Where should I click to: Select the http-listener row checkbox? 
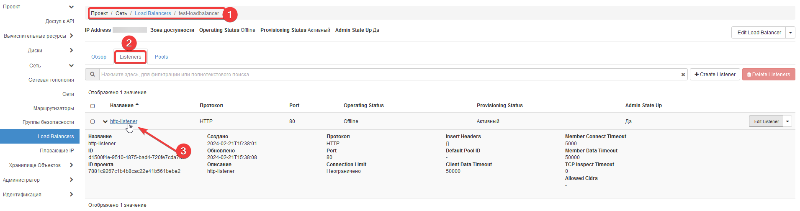(x=93, y=121)
